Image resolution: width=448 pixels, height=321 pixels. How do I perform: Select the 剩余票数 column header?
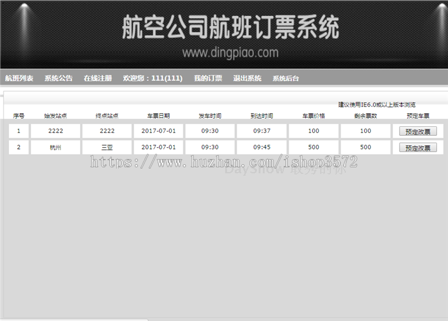click(x=366, y=116)
